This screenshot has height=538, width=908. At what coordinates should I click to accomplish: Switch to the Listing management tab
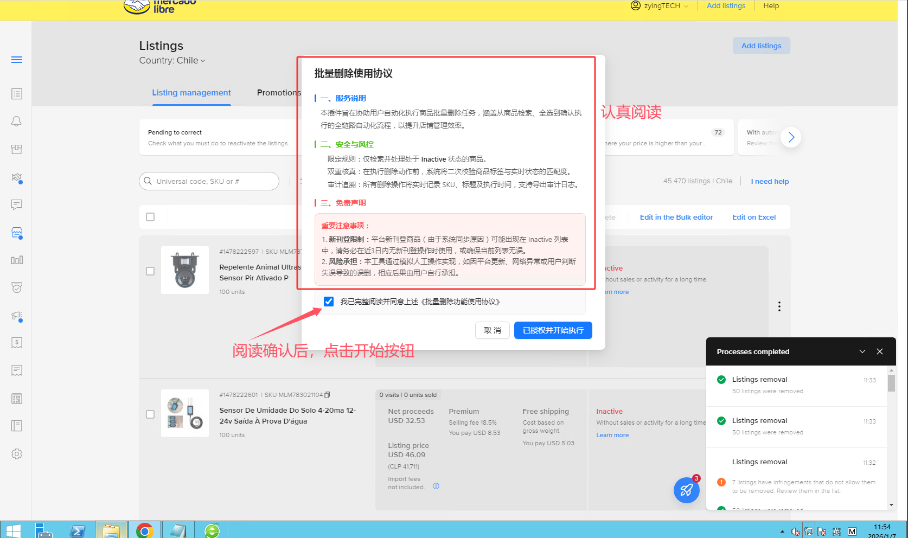pos(191,93)
